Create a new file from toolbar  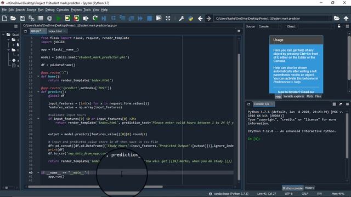[x=4, y=18]
